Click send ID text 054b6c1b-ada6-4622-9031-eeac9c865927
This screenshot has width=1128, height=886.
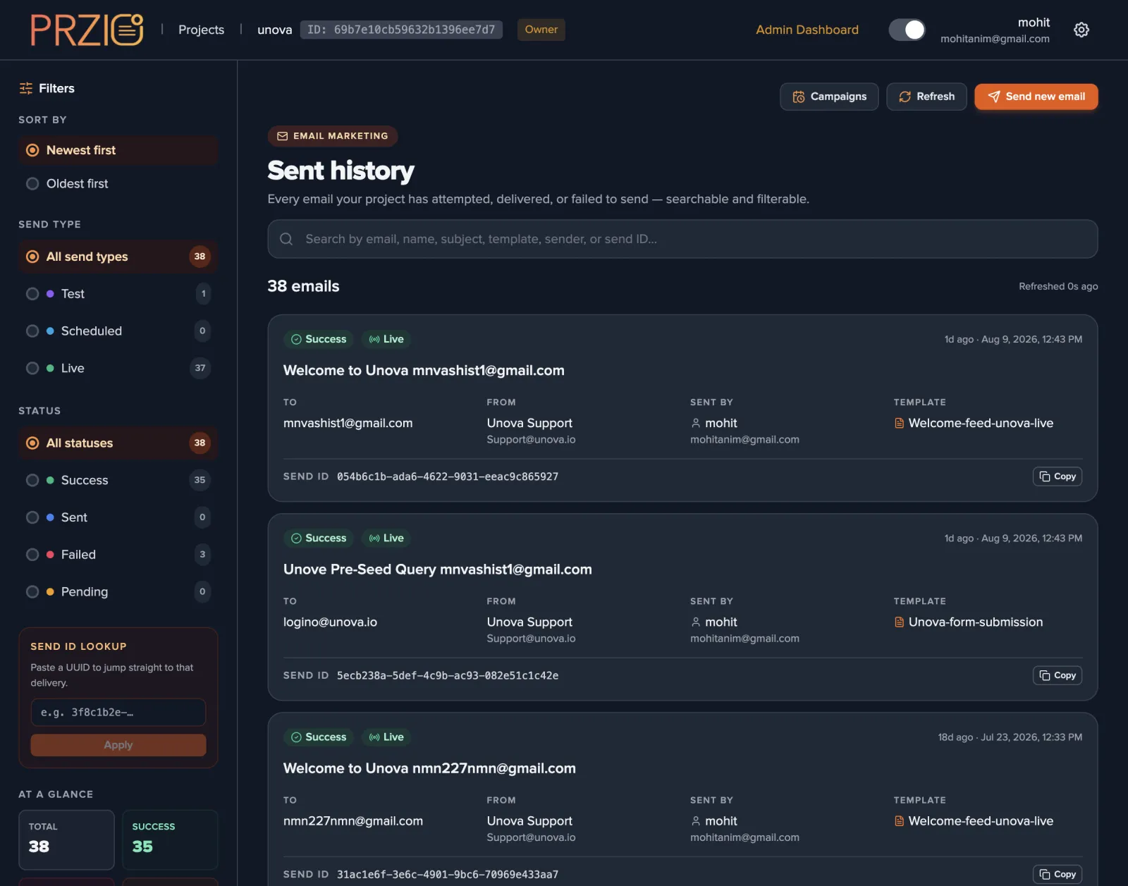tap(448, 476)
